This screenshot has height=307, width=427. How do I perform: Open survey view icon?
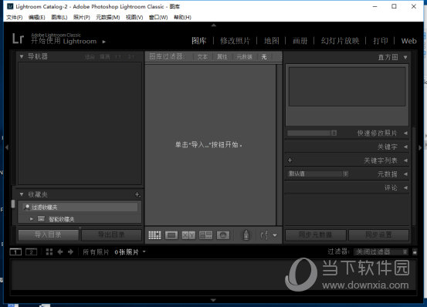pyautogui.click(x=205, y=235)
